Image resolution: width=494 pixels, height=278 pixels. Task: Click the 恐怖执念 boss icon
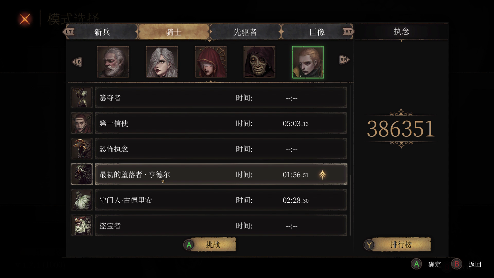tap(82, 149)
